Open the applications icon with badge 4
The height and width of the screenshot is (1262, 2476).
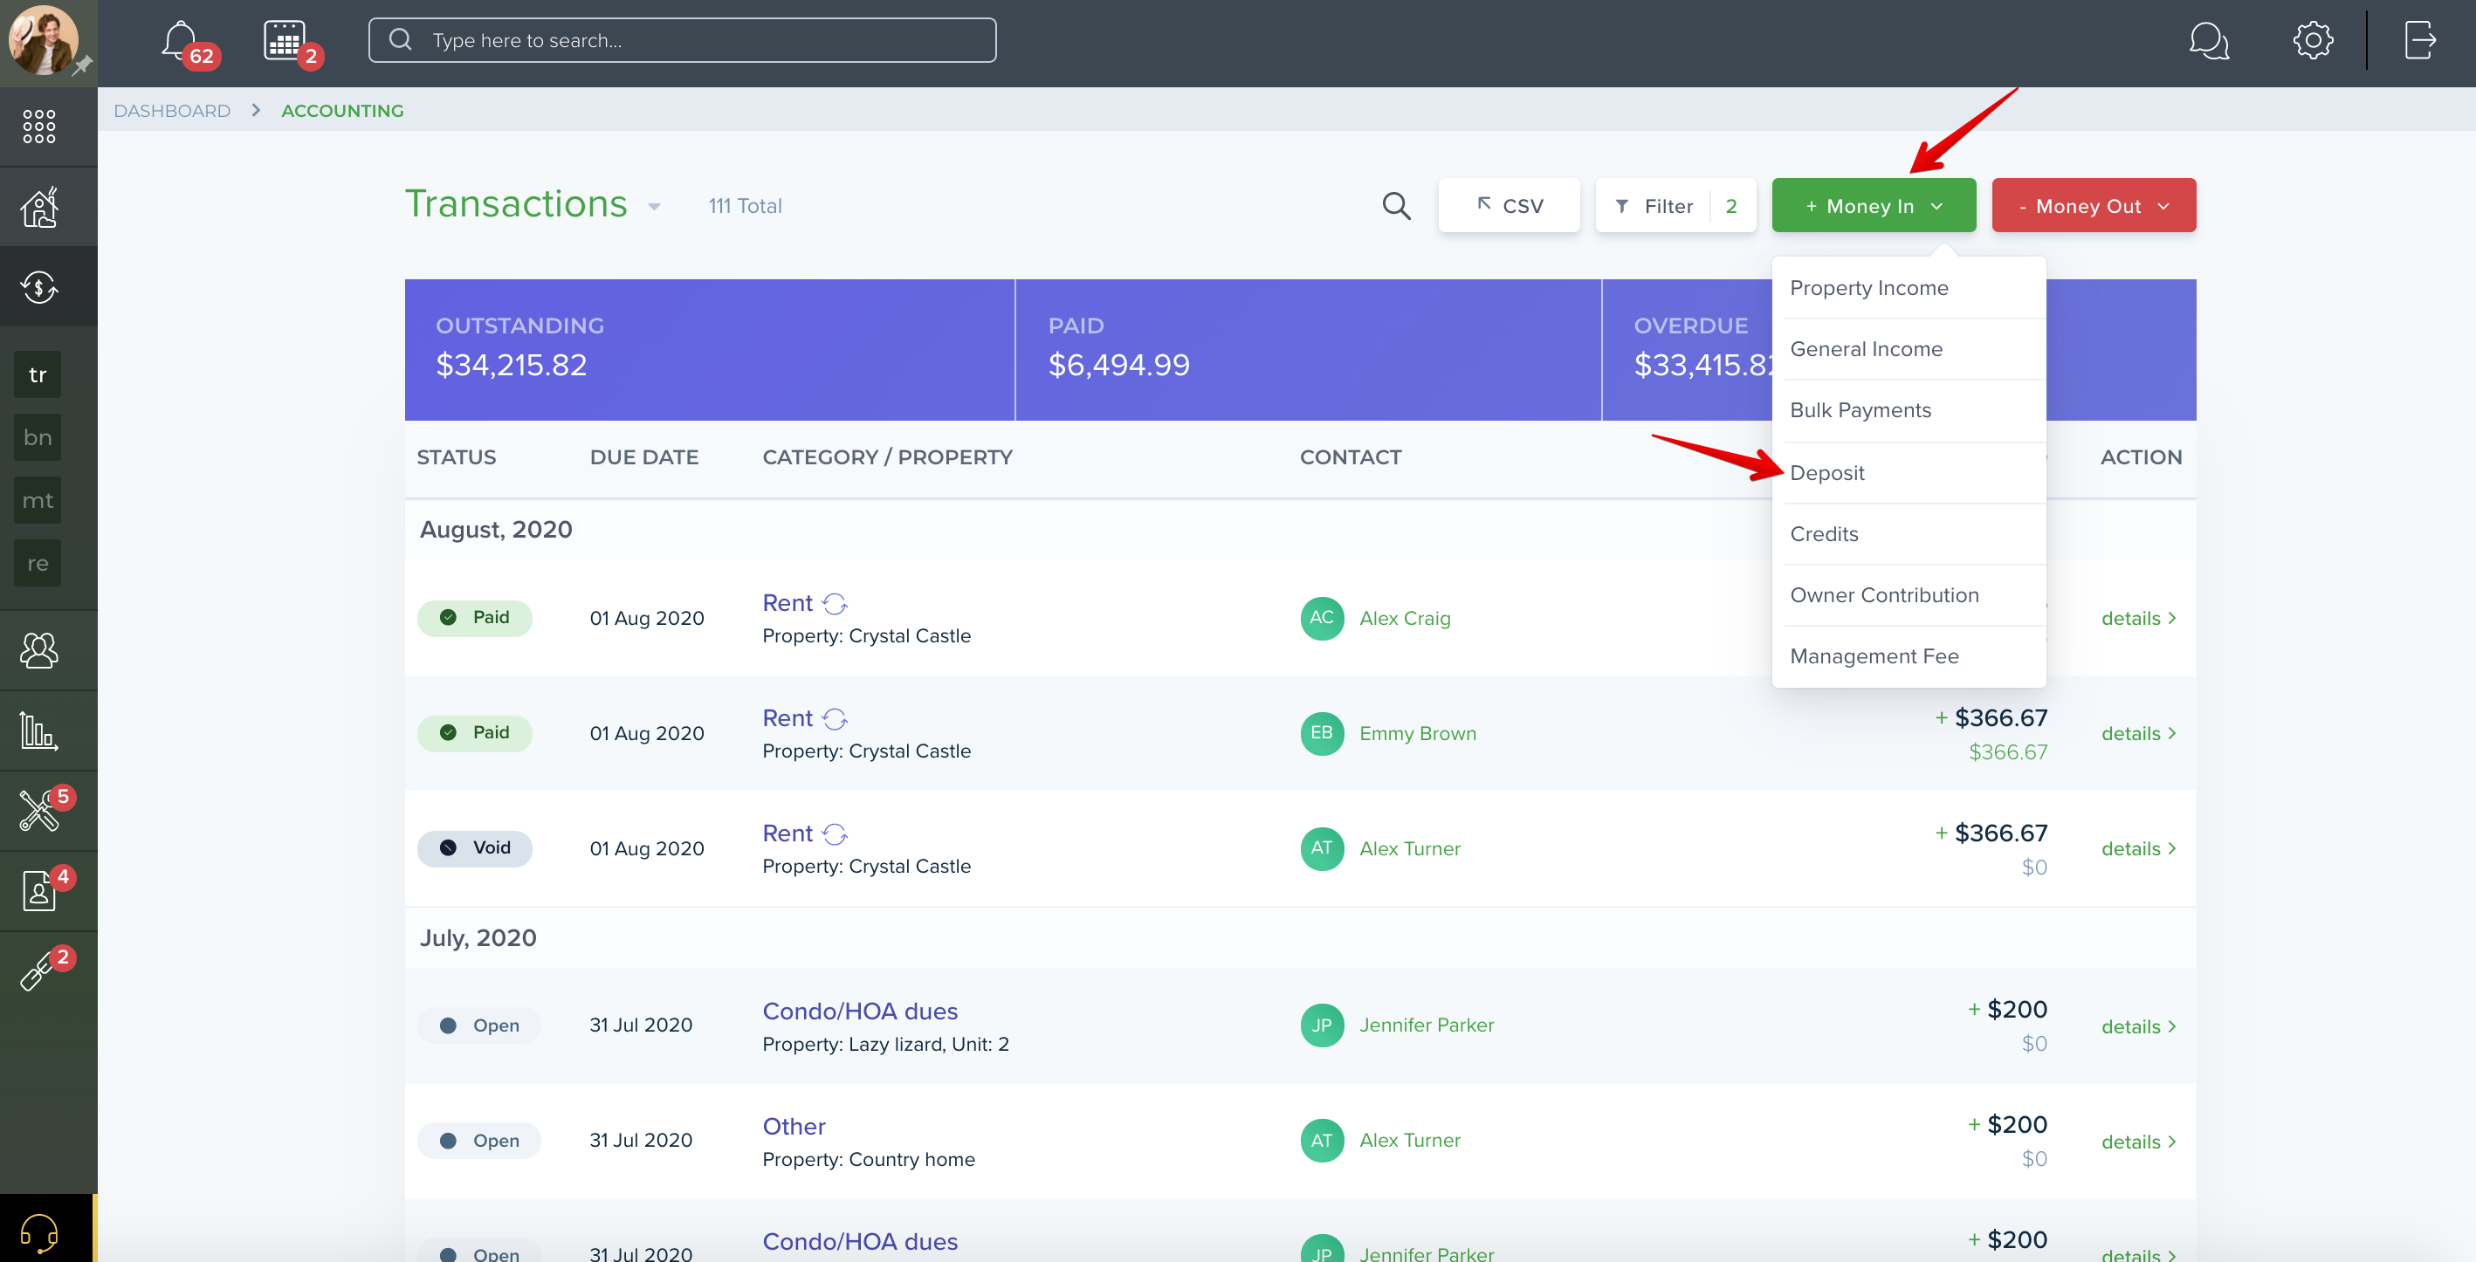pyautogui.click(x=39, y=891)
